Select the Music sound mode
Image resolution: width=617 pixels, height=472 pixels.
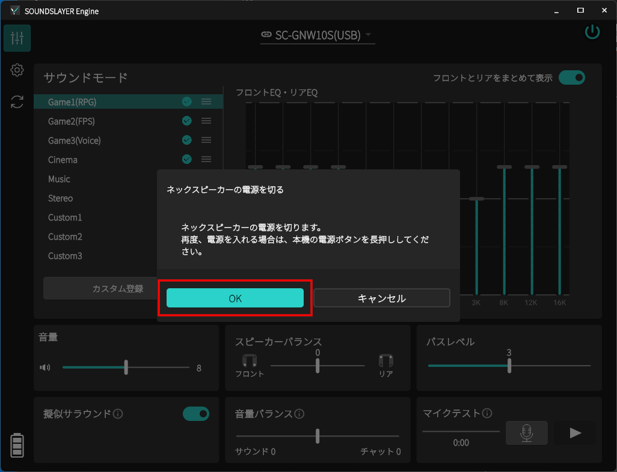coord(60,179)
